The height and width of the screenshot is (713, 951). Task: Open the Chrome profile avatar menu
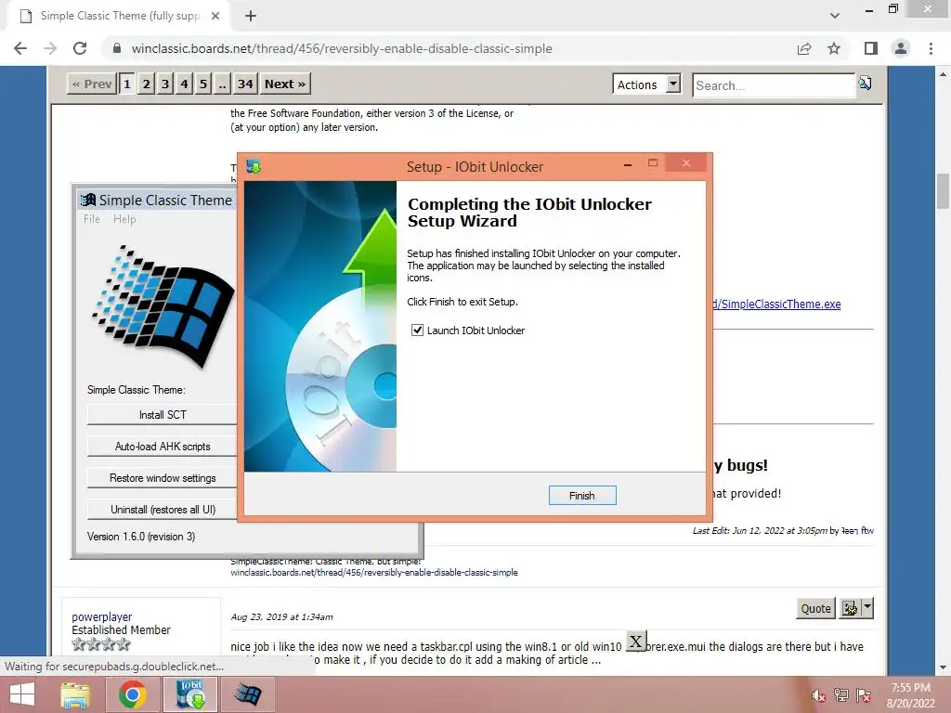point(901,48)
